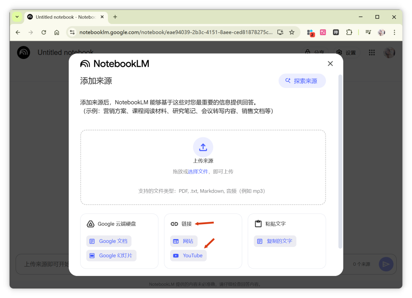Screen dimensions: 412x298
Task: Click the clipboard icon beside 粘贴文字
Action: (x=258, y=223)
